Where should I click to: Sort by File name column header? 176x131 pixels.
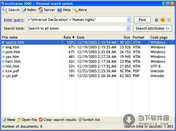point(32,37)
